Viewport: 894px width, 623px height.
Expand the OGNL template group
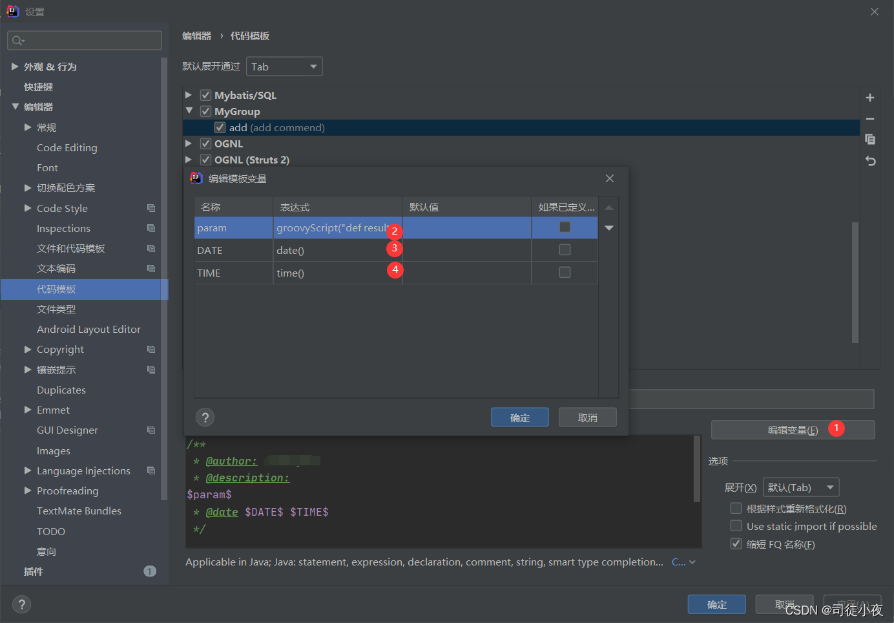click(189, 143)
